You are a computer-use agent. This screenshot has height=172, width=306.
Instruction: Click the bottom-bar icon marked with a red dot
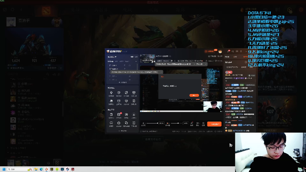click(192, 123)
